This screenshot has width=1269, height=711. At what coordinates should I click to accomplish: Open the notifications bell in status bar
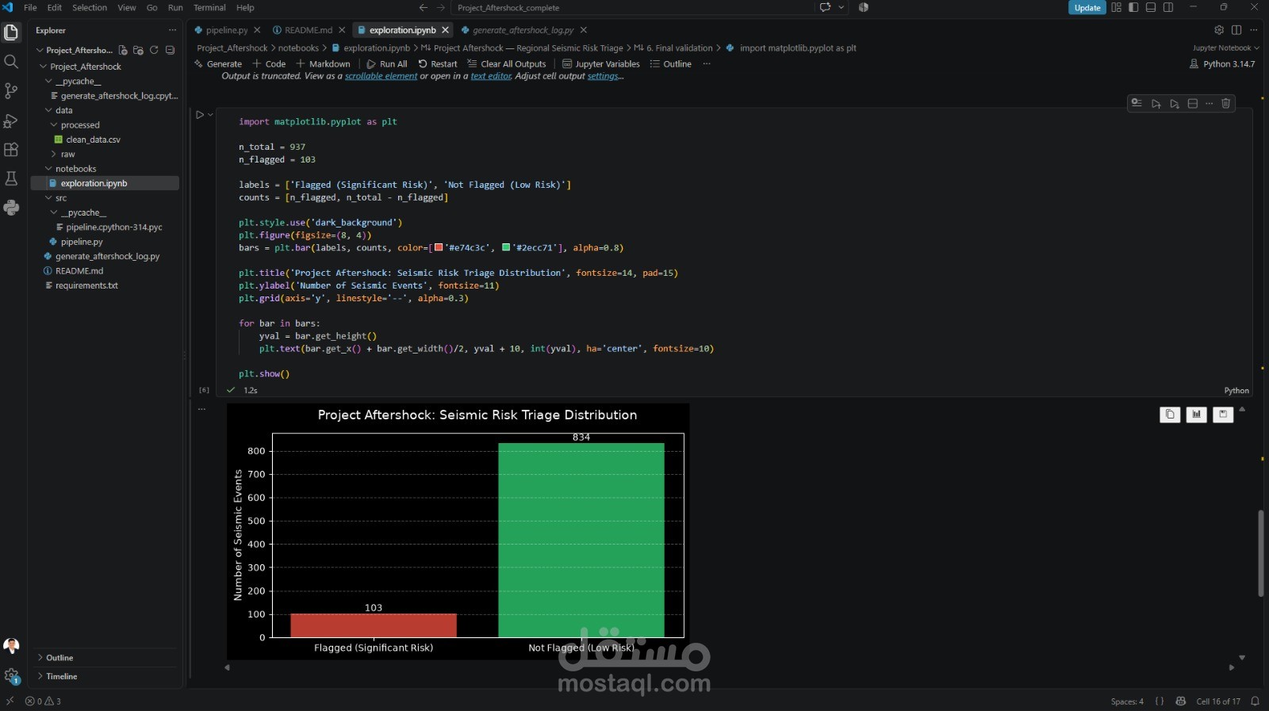1255,701
